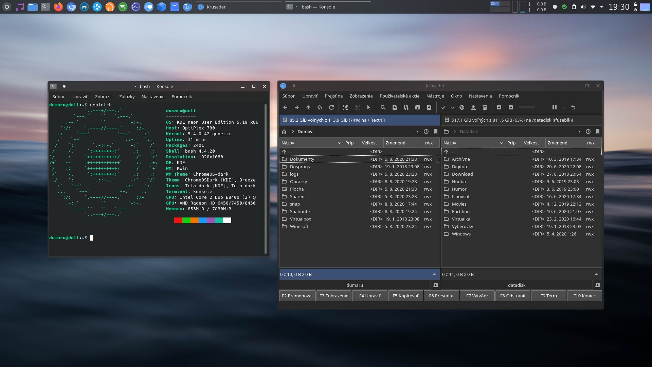Click the archive/pack box icon in toolbar
652x367 pixels.
tap(418, 107)
